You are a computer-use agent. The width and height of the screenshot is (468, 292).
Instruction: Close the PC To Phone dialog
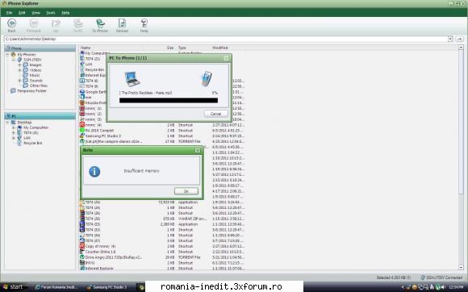226,58
